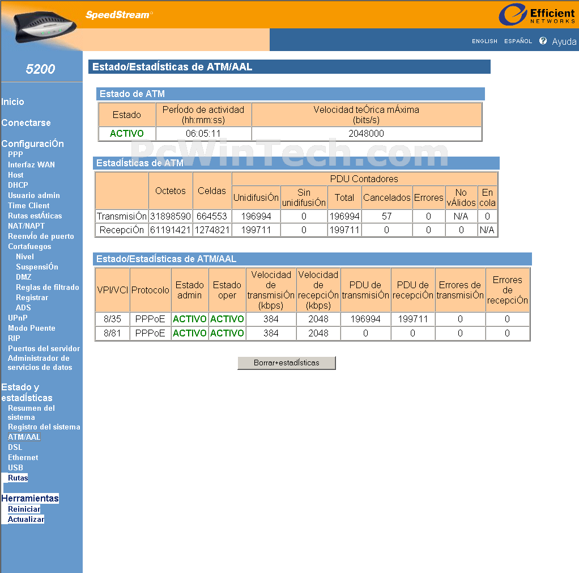
Task: Click Reiniciar under Herramientas
Action: coord(24,509)
